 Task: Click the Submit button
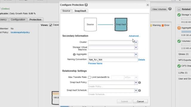[124, 101]
